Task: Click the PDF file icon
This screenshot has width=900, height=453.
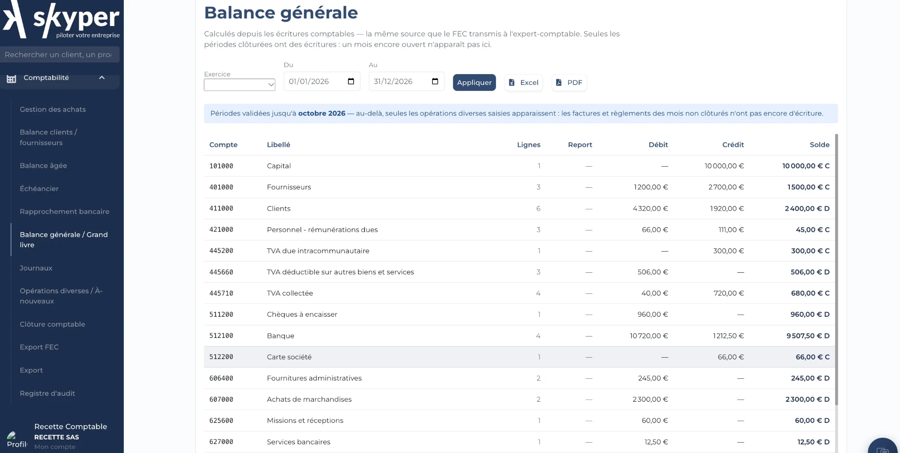Action: coord(558,83)
